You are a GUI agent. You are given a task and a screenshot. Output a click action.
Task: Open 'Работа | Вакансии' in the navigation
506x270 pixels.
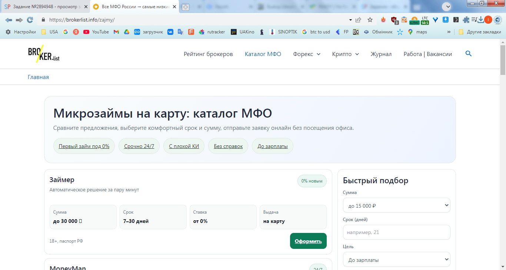428,54
